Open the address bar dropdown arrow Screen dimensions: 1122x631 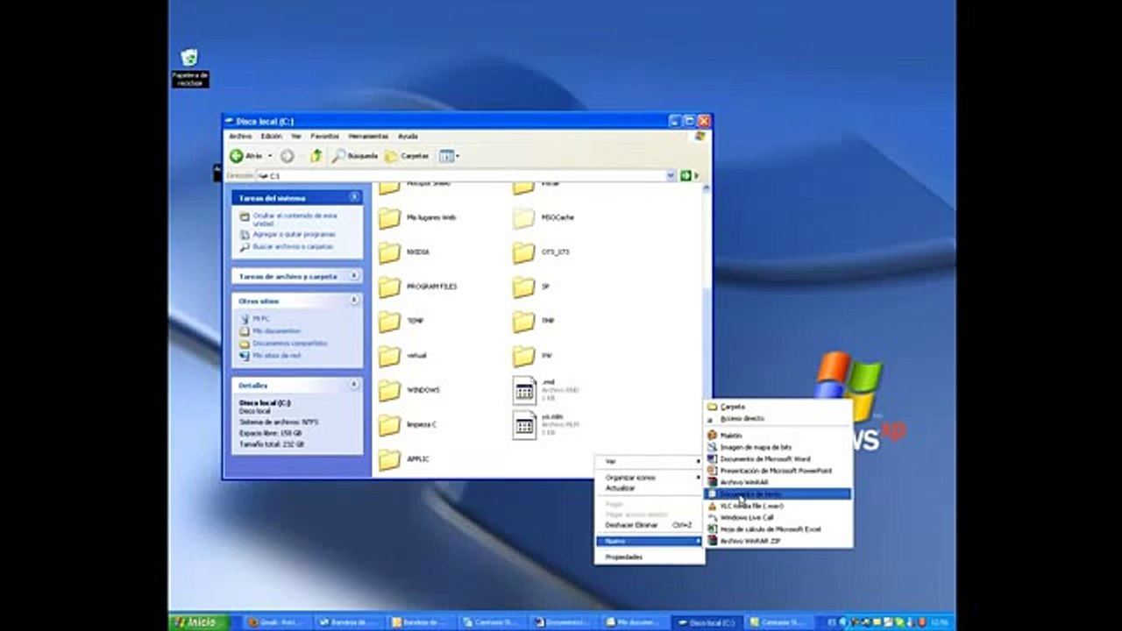(671, 176)
